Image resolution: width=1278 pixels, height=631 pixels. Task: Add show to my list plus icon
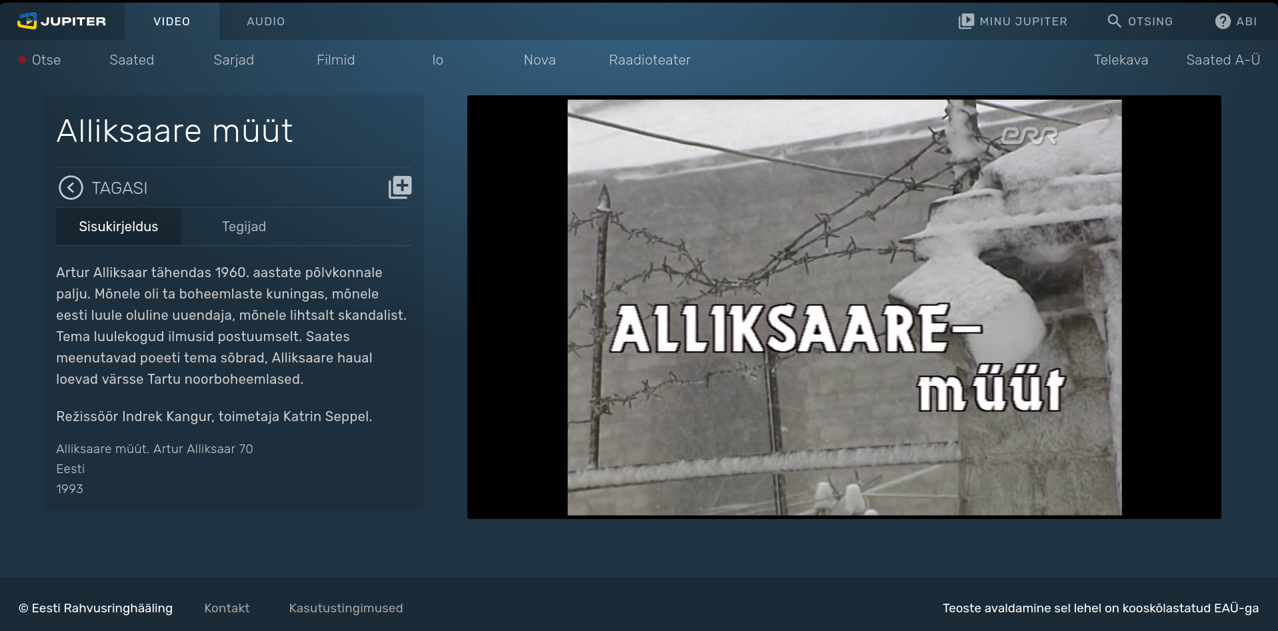coord(400,187)
